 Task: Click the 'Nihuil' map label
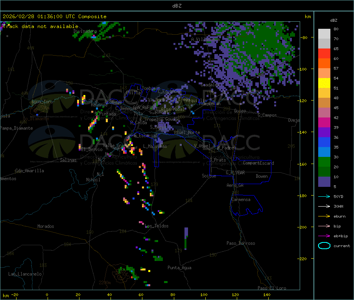[x=93, y=180]
